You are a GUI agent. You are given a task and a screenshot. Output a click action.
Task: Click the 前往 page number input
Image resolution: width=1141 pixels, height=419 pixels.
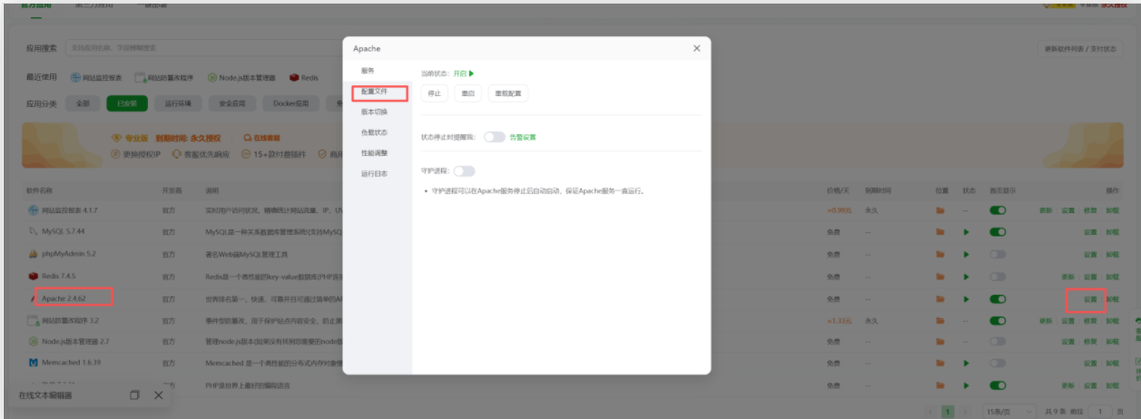pyautogui.click(x=1099, y=412)
